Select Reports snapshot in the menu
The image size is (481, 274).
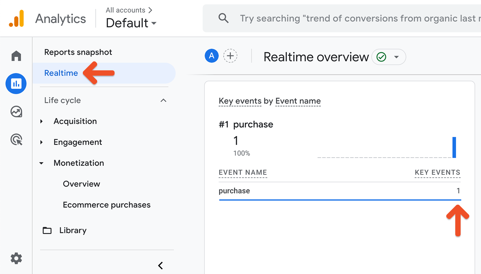78,52
